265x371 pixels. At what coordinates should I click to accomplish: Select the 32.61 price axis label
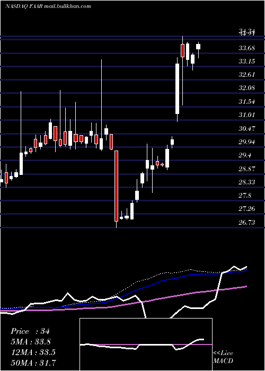click(x=246, y=75)
